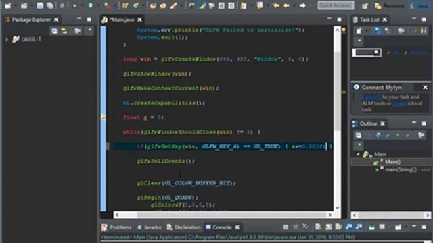Click the Outline horizontal scrollbar left arrow

(x=355, y=215)
